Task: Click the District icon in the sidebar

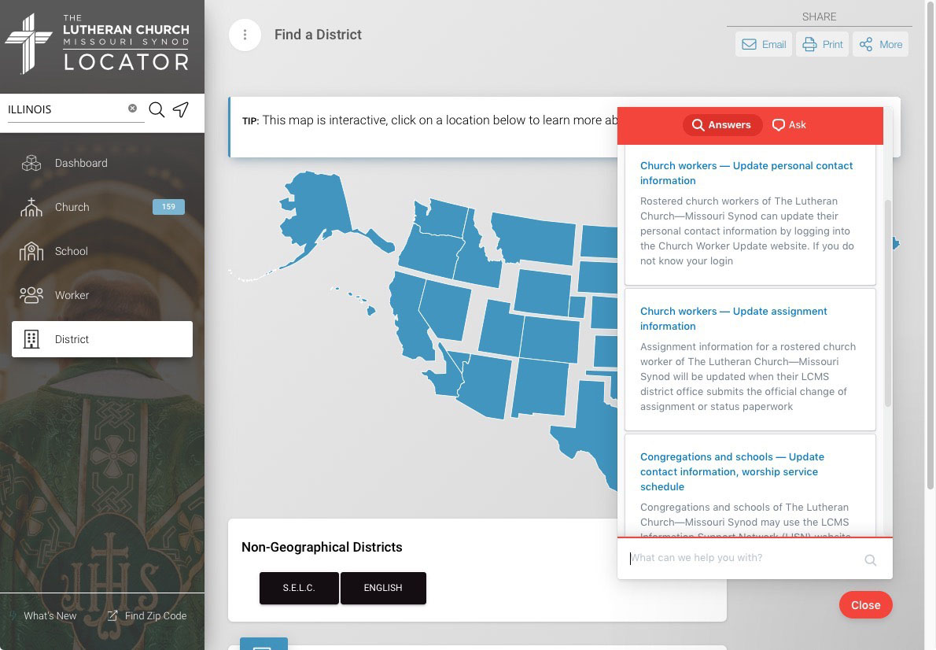Action: pos(31,339)
